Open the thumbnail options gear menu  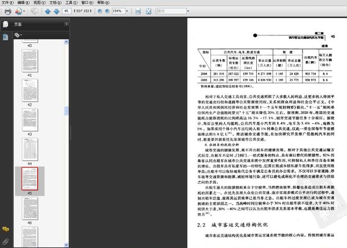18,35
